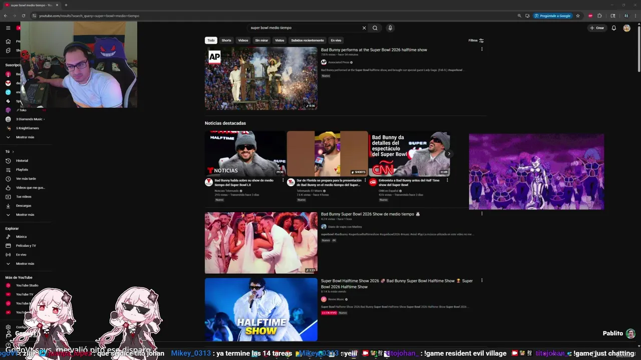Open Tus videos in sidebar

(23, 196)
